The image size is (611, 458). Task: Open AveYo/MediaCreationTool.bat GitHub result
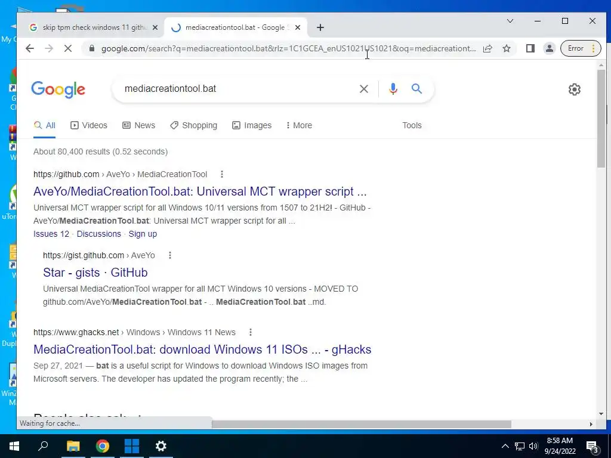200,191
